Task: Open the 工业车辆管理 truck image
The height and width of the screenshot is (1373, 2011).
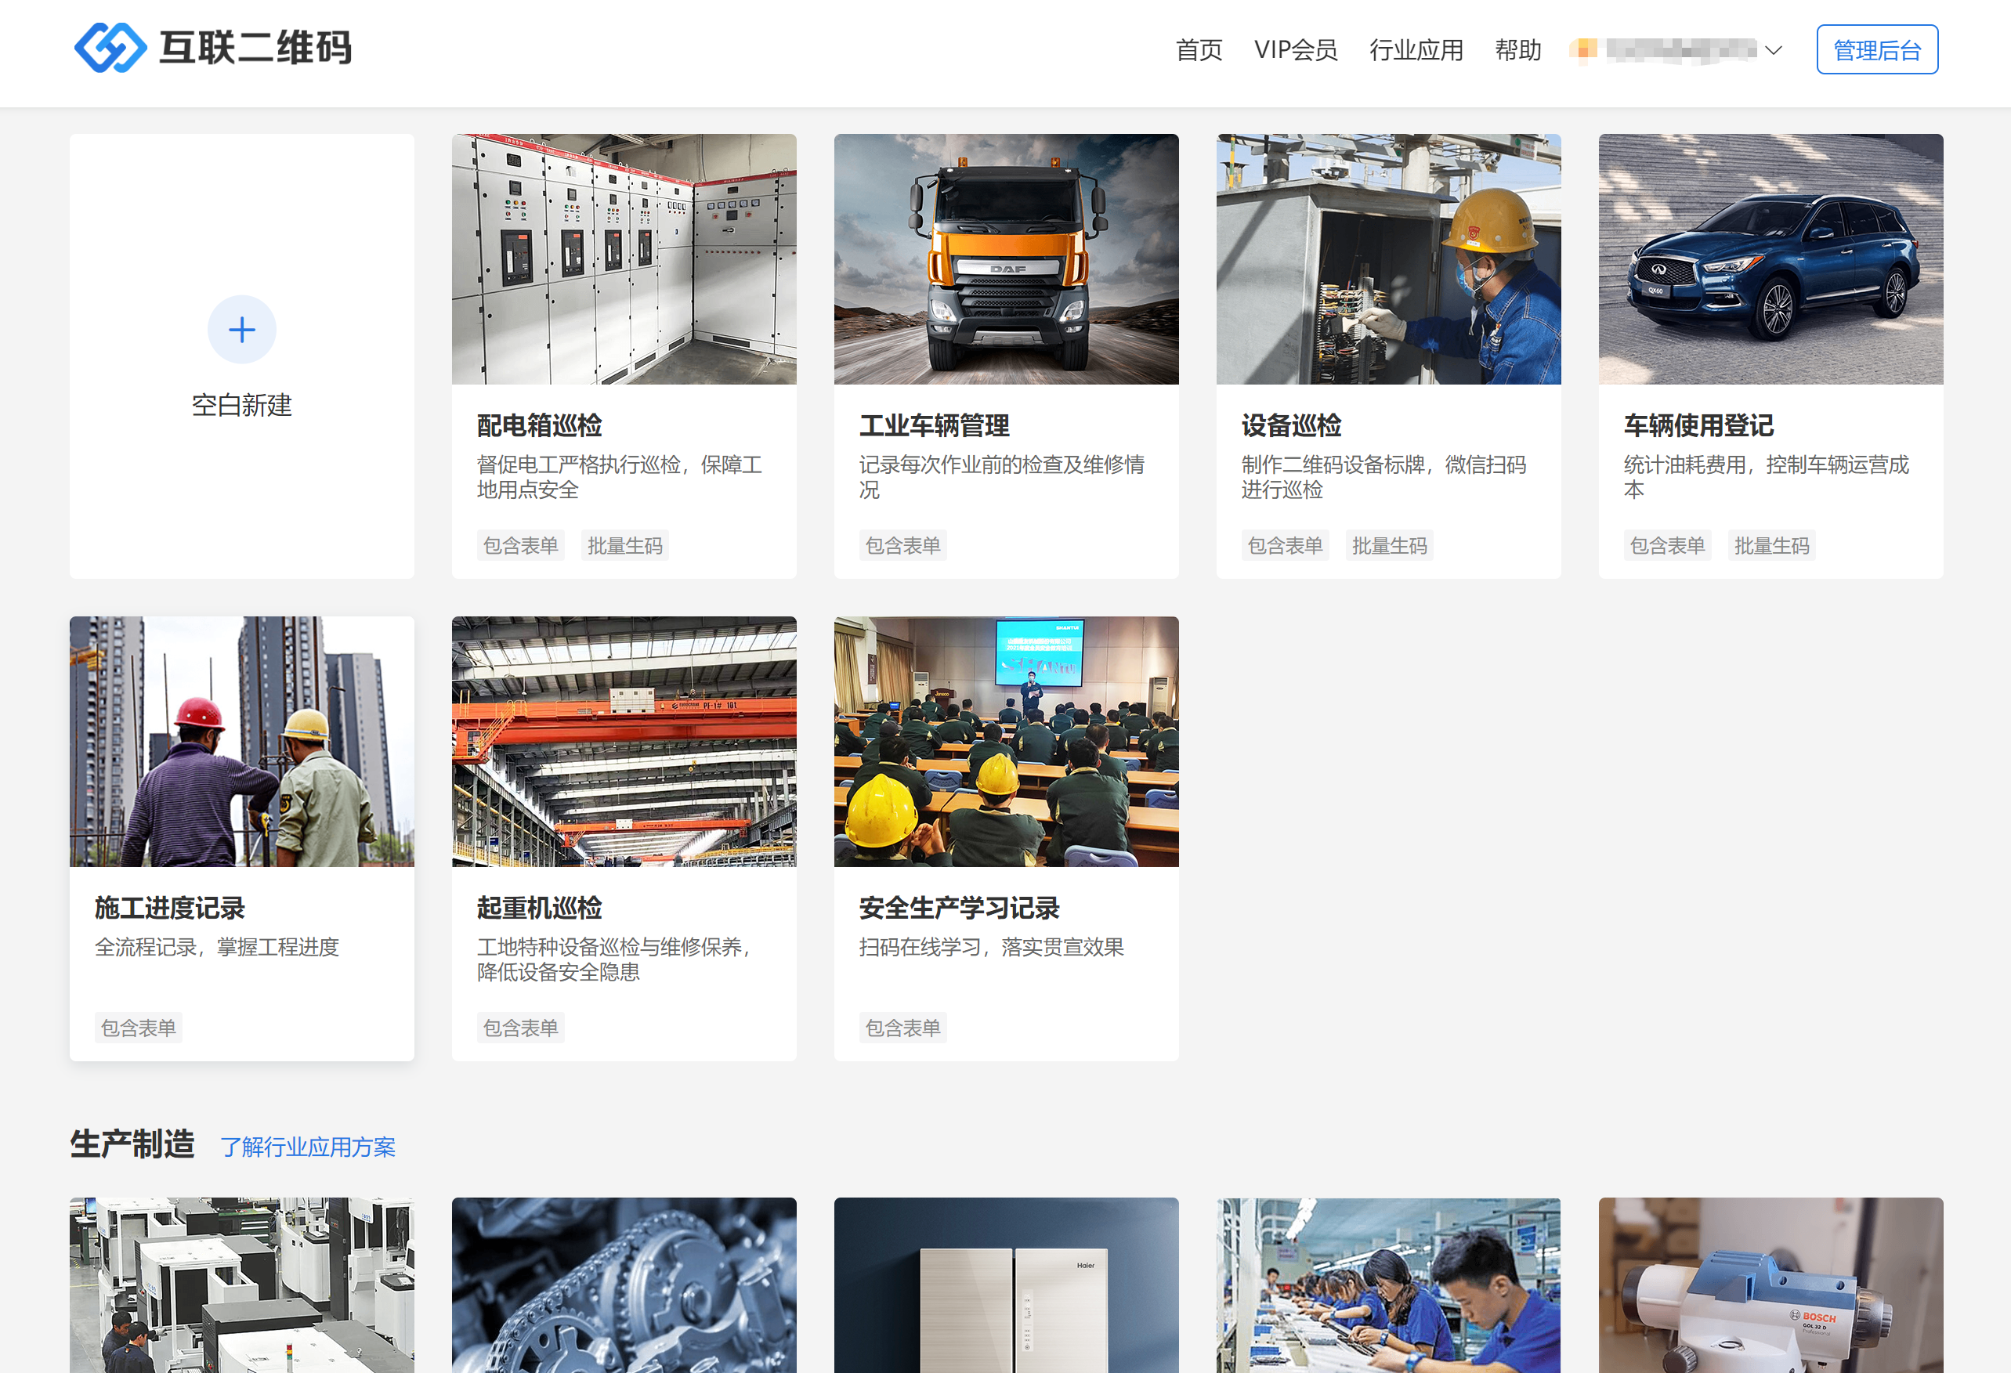Action: (x=1006, y=258)
